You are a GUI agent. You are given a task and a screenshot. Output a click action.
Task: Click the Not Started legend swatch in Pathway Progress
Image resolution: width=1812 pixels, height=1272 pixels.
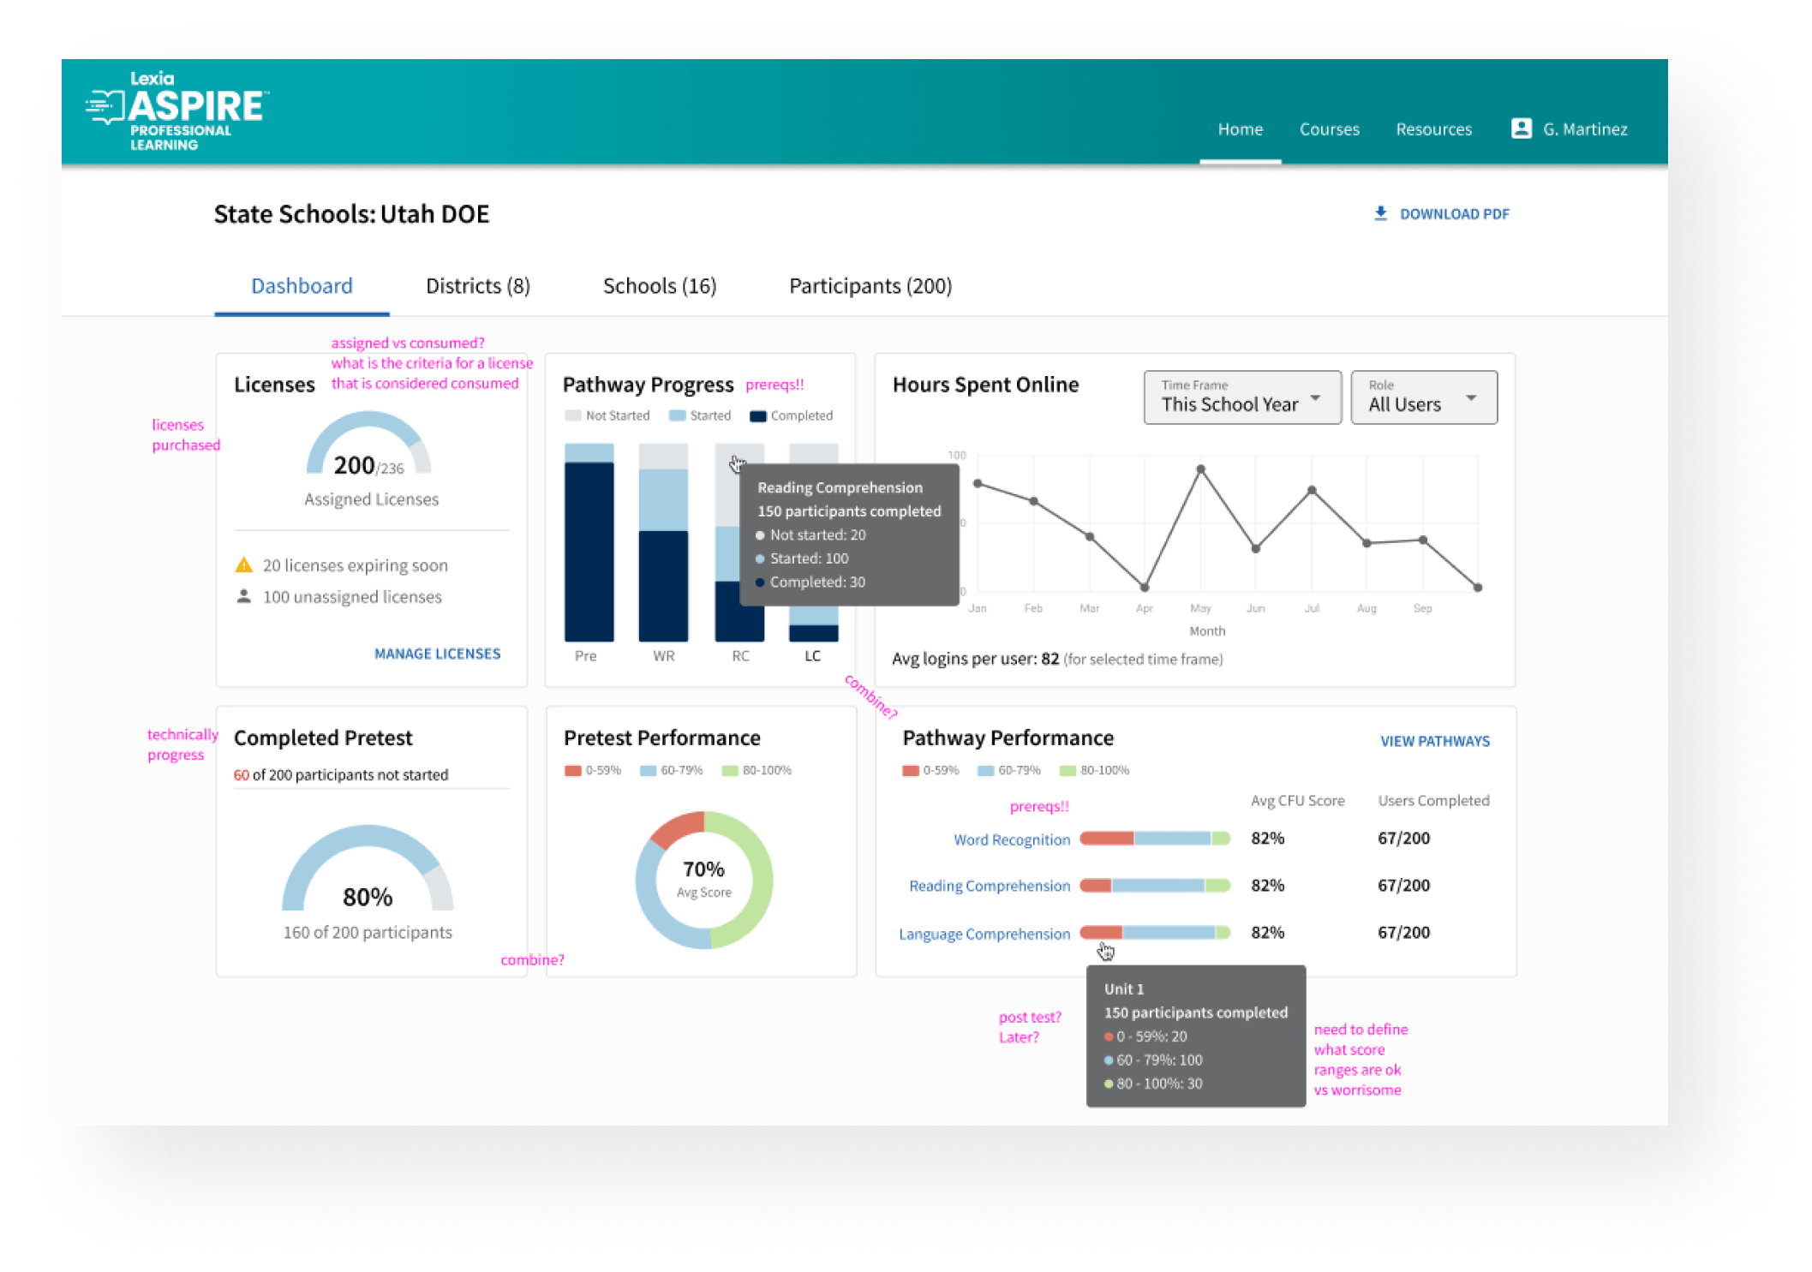pos(572,416)
